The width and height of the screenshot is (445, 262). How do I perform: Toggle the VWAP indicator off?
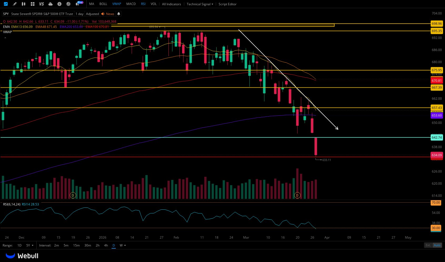[117, 4]
